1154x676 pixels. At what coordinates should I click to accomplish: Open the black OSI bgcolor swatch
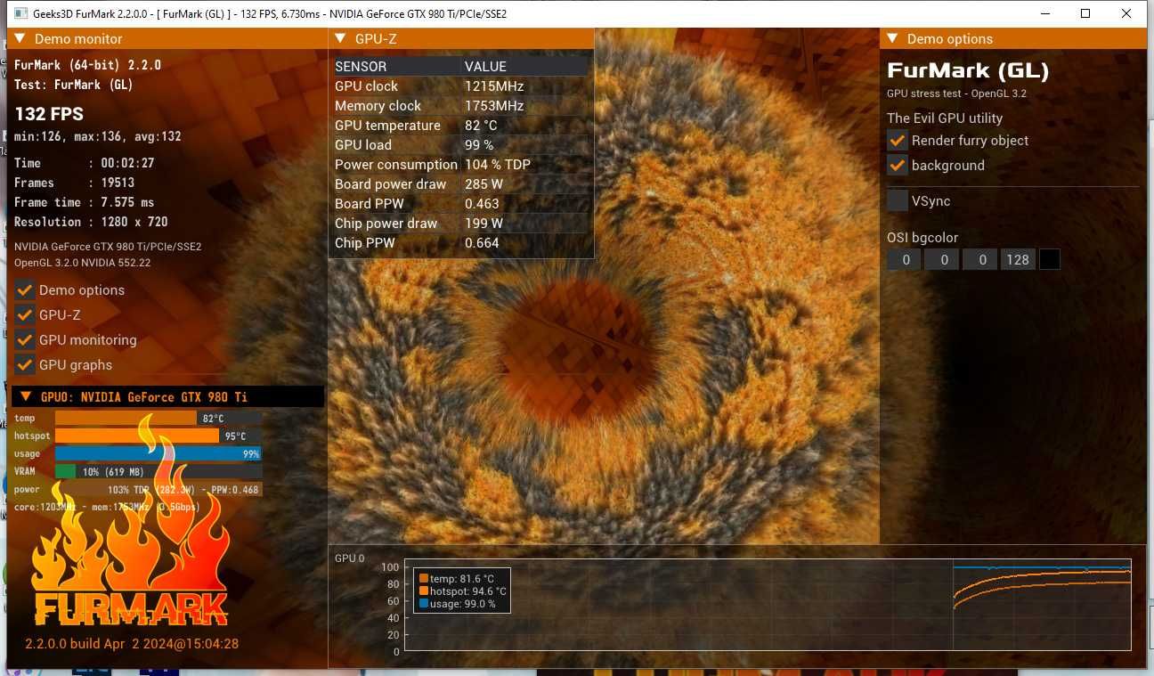1050,260
